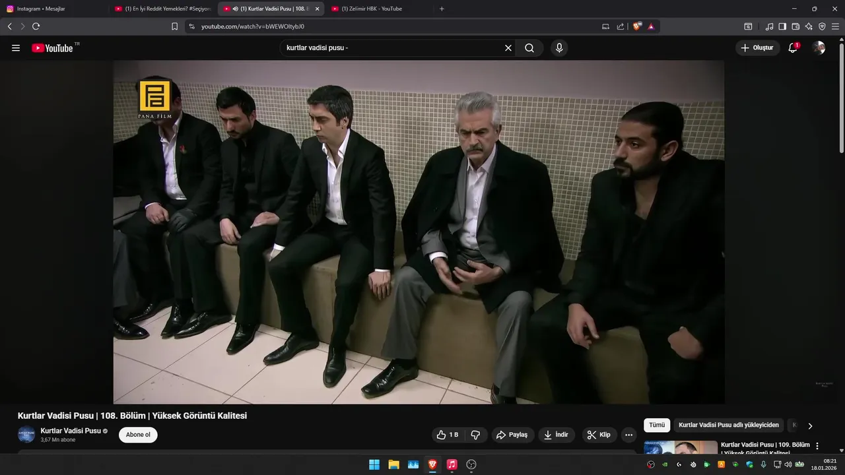Close the Kurtlar Vadisi Pusu tab
Viewport: 845px width, 475px height.
[318, 9]
